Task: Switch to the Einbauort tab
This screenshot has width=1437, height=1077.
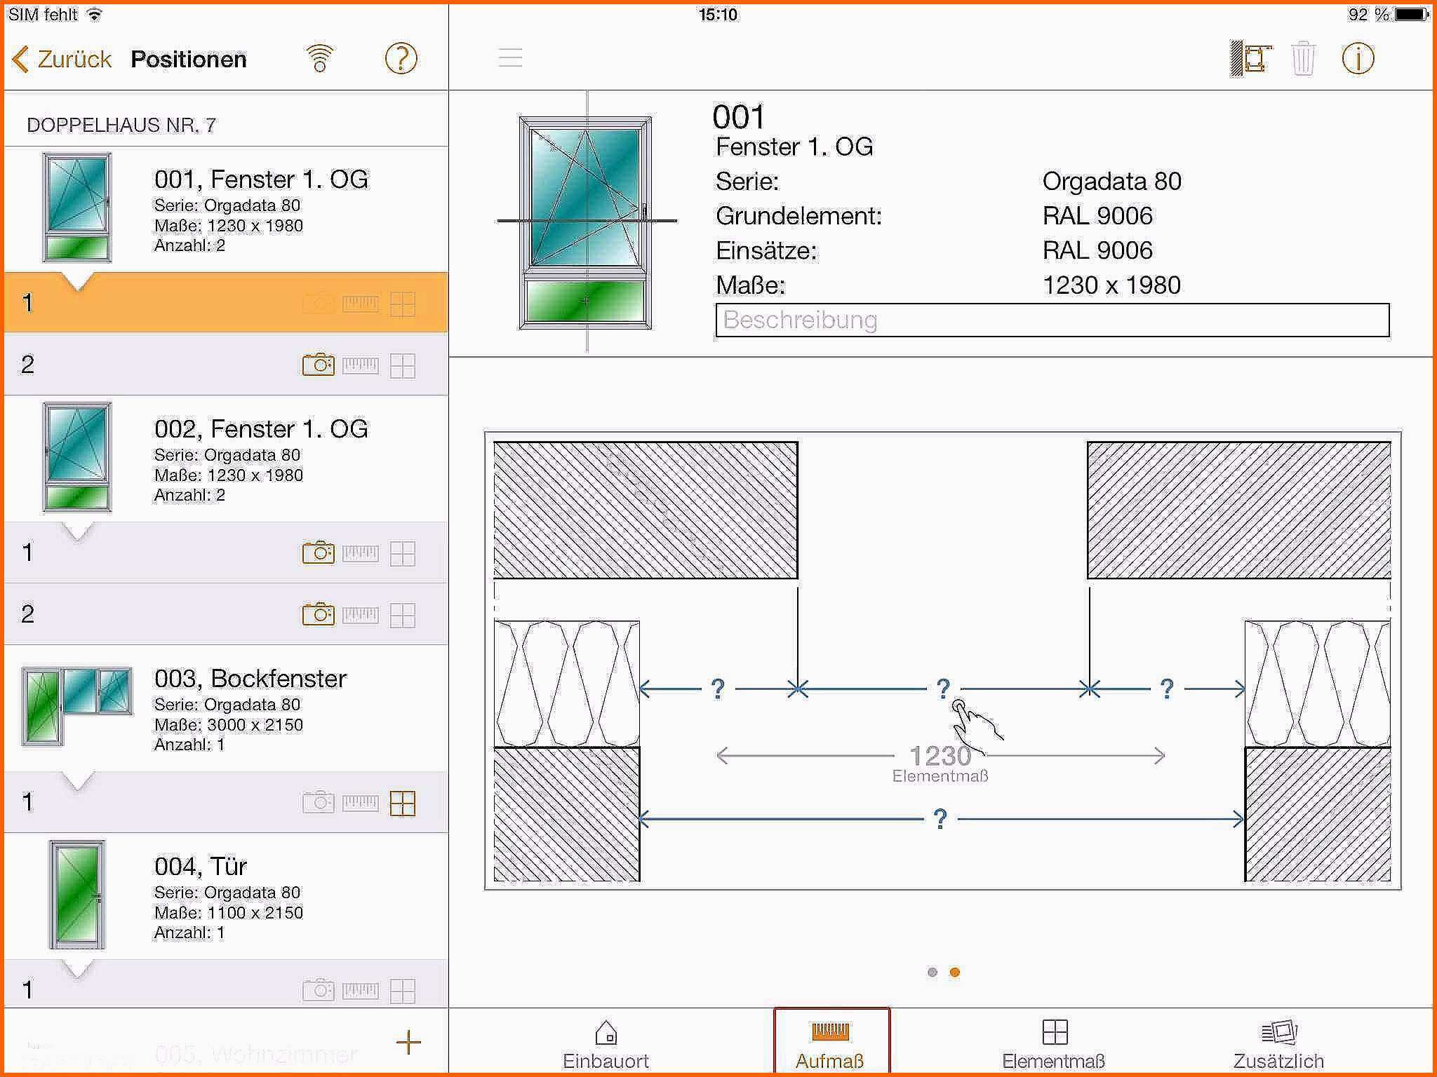Action: (606, 1044)
